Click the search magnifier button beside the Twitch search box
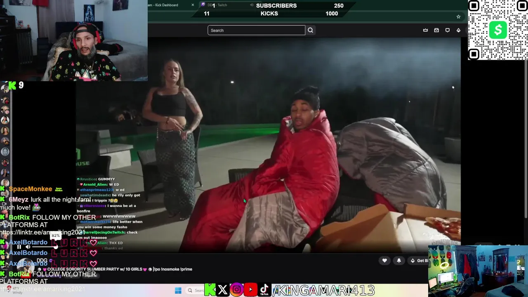The width and height of the screenshot is (528, 297). coord(311,30)
